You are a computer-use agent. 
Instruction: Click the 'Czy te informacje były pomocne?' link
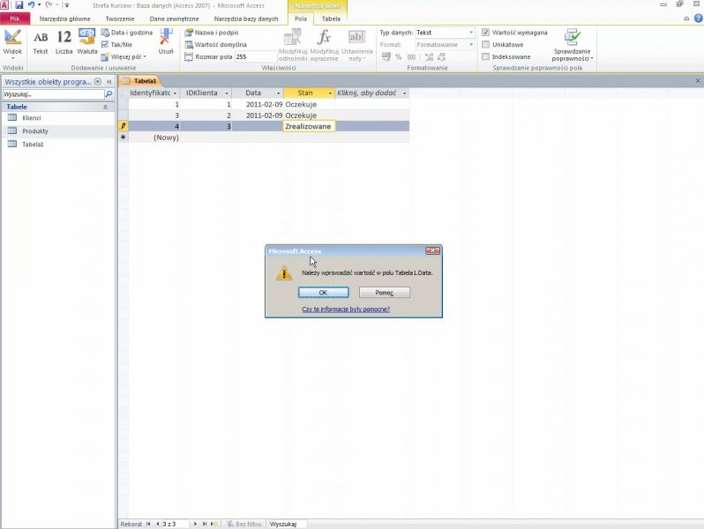[x=346, y=309]
